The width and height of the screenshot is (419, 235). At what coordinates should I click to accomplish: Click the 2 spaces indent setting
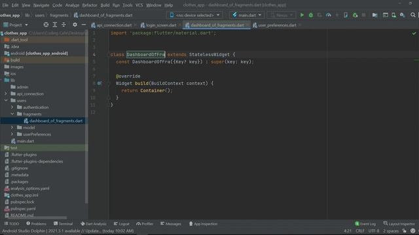391,231
